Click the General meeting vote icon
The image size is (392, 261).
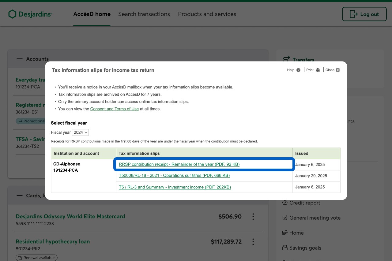pyautogui.click(x=285, y=218)
